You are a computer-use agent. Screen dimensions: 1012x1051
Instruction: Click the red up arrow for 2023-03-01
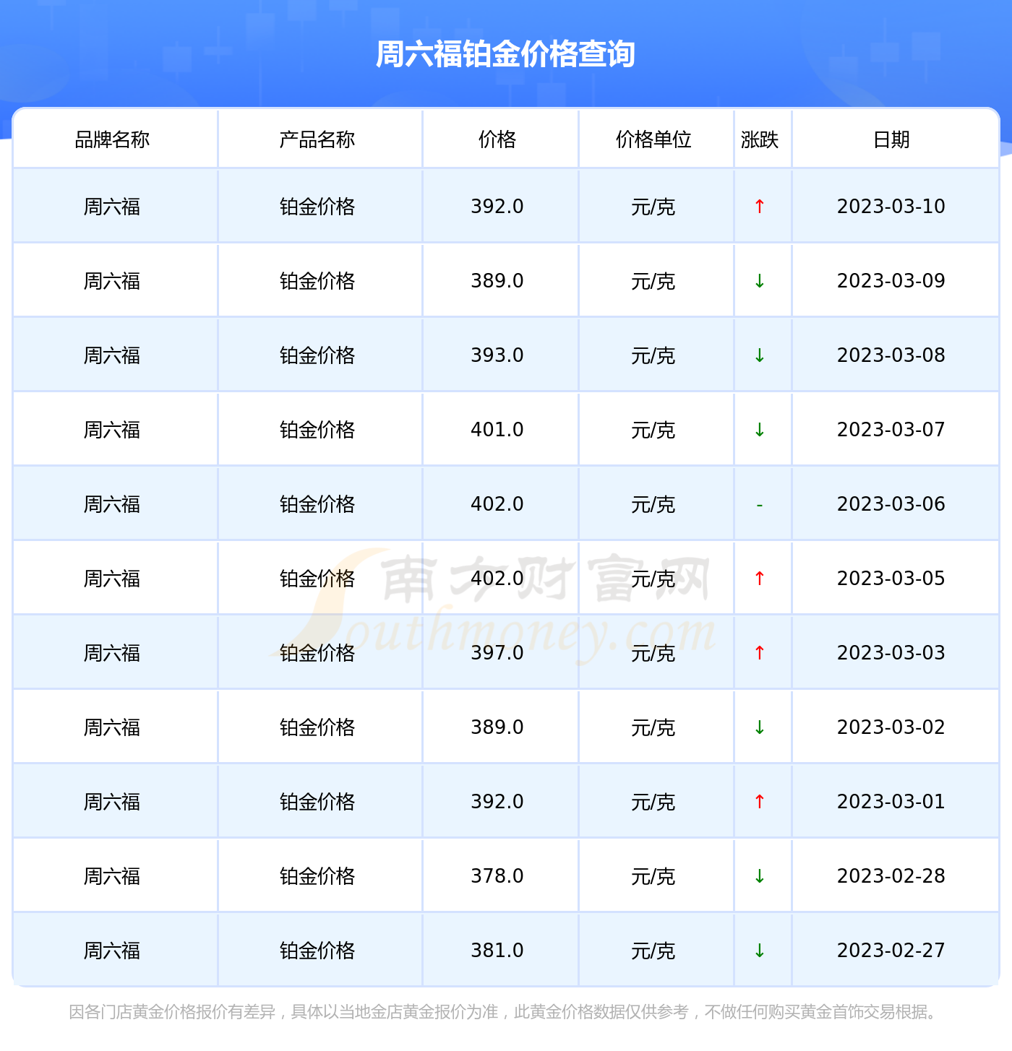[x=759, y=802]
